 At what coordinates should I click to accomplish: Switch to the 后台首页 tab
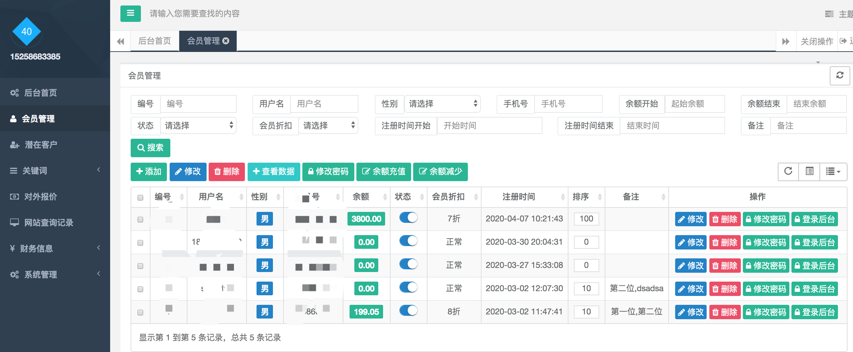[155, 41]
